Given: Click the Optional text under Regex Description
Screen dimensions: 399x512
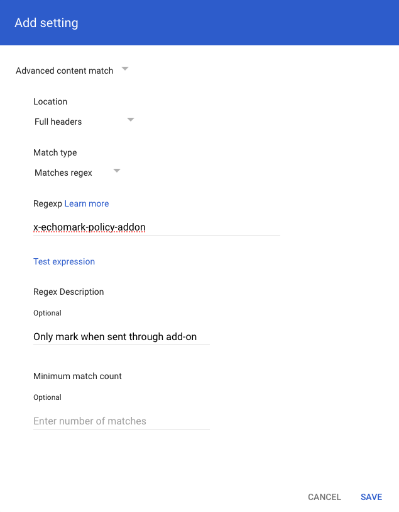Looking at the screenshot, I should [x=47, y=313].
